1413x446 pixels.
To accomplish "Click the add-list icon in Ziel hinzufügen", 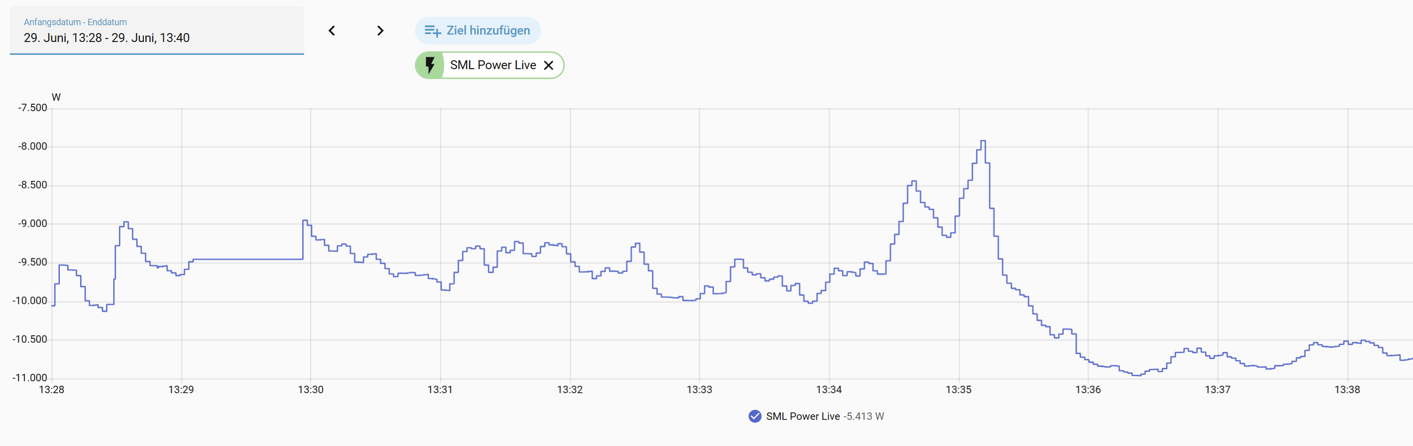I will click(433, 31).
